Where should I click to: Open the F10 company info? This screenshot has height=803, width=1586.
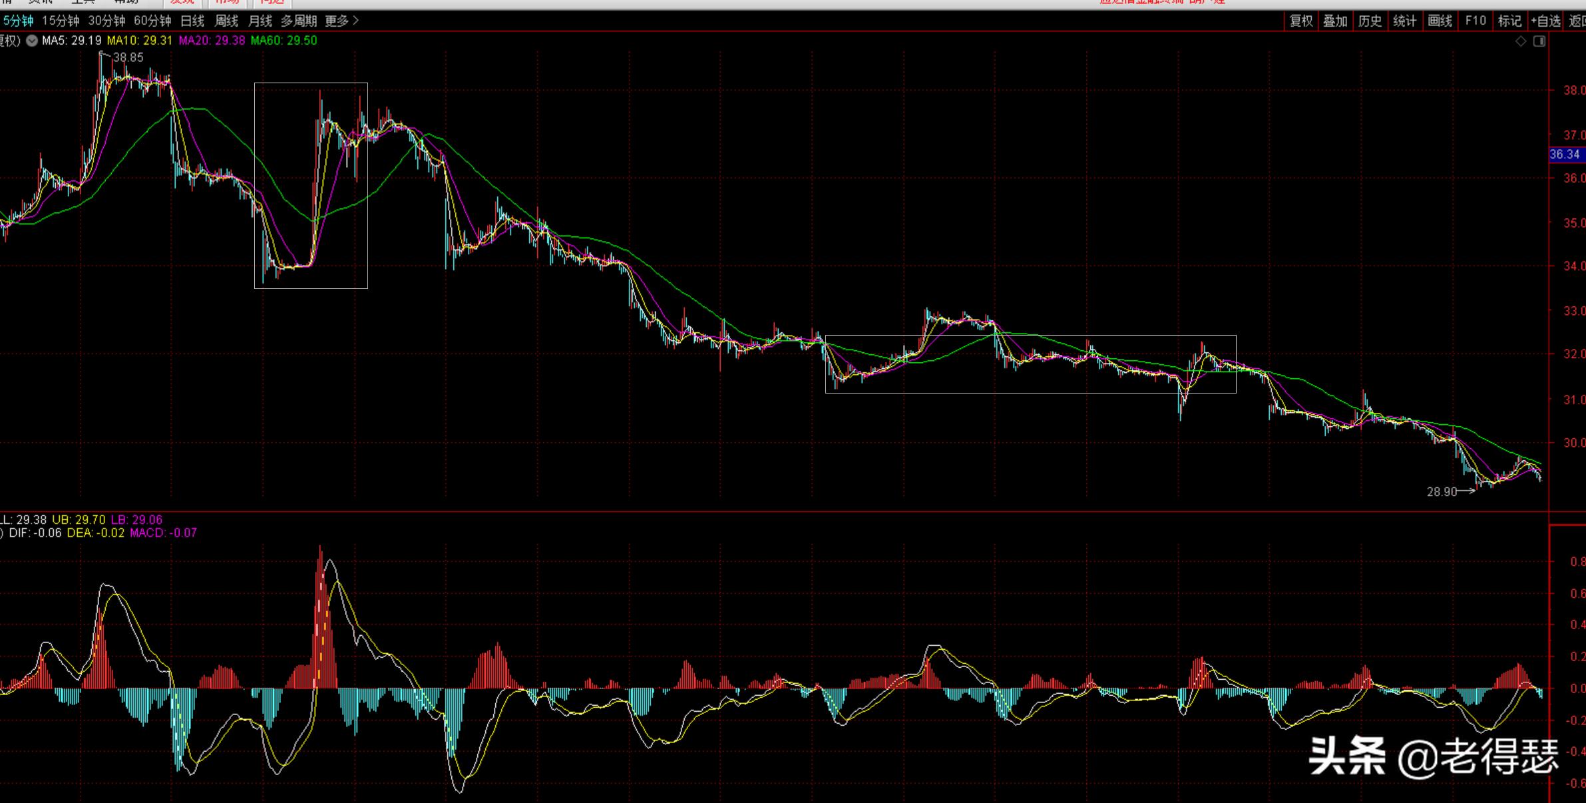[1475, 21]
